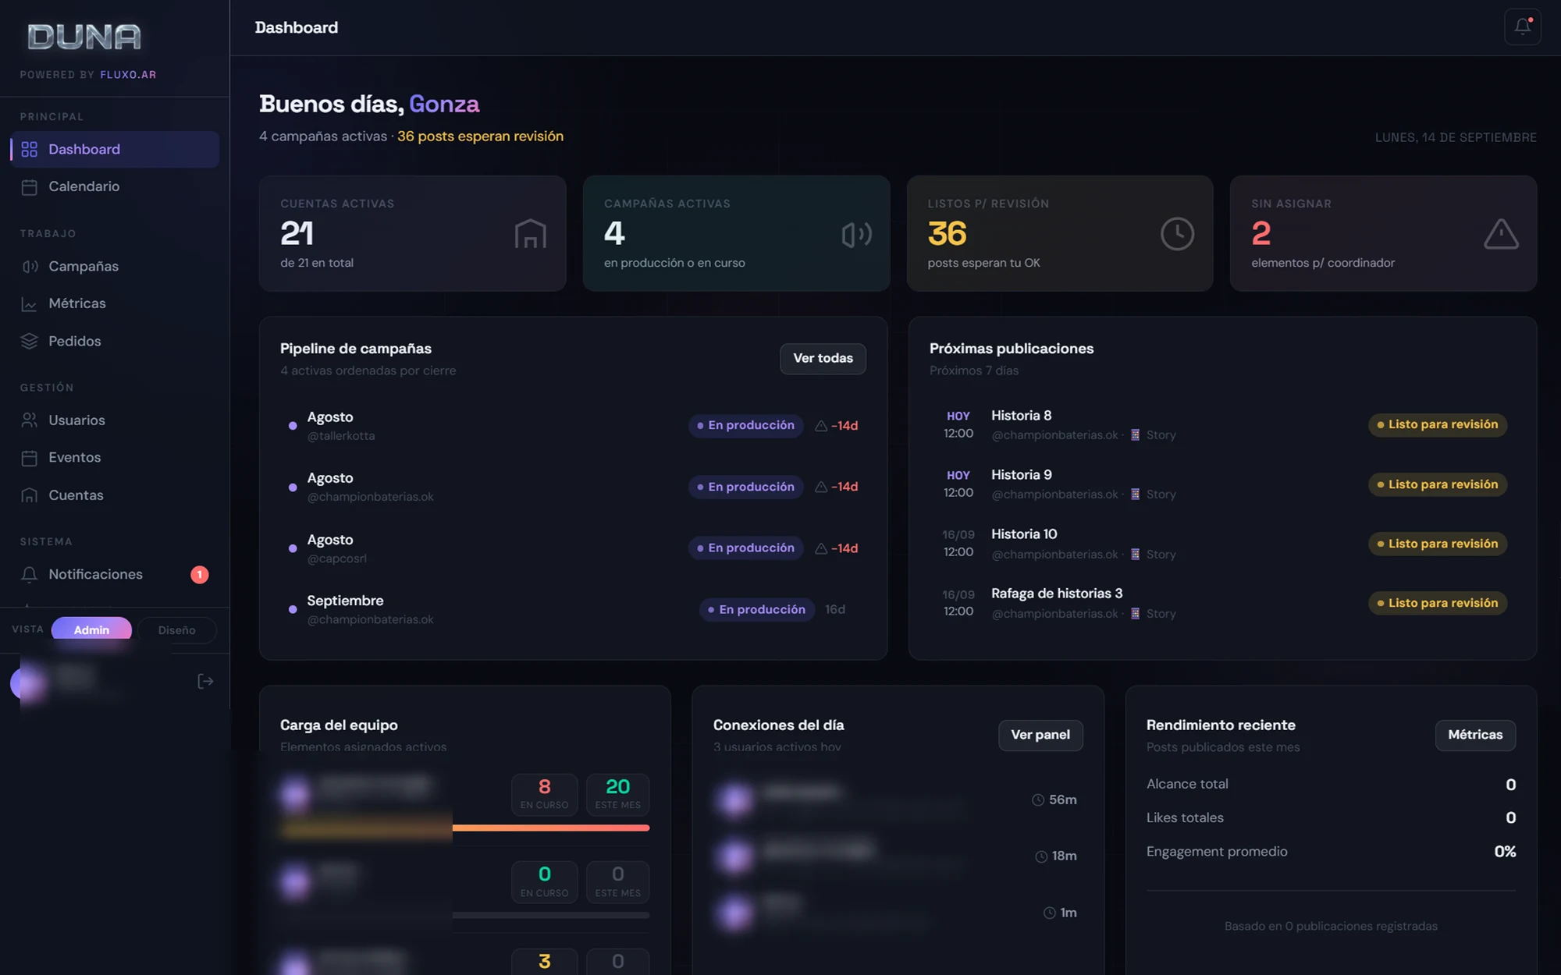
Task: Open Cuentas in the sidebar
Action: coord(115,495)
